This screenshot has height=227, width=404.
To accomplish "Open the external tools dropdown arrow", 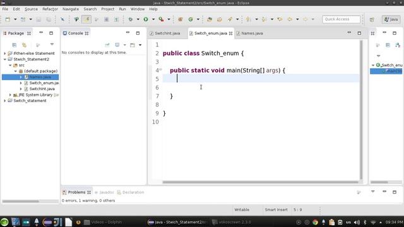I will tap(169, 20).
